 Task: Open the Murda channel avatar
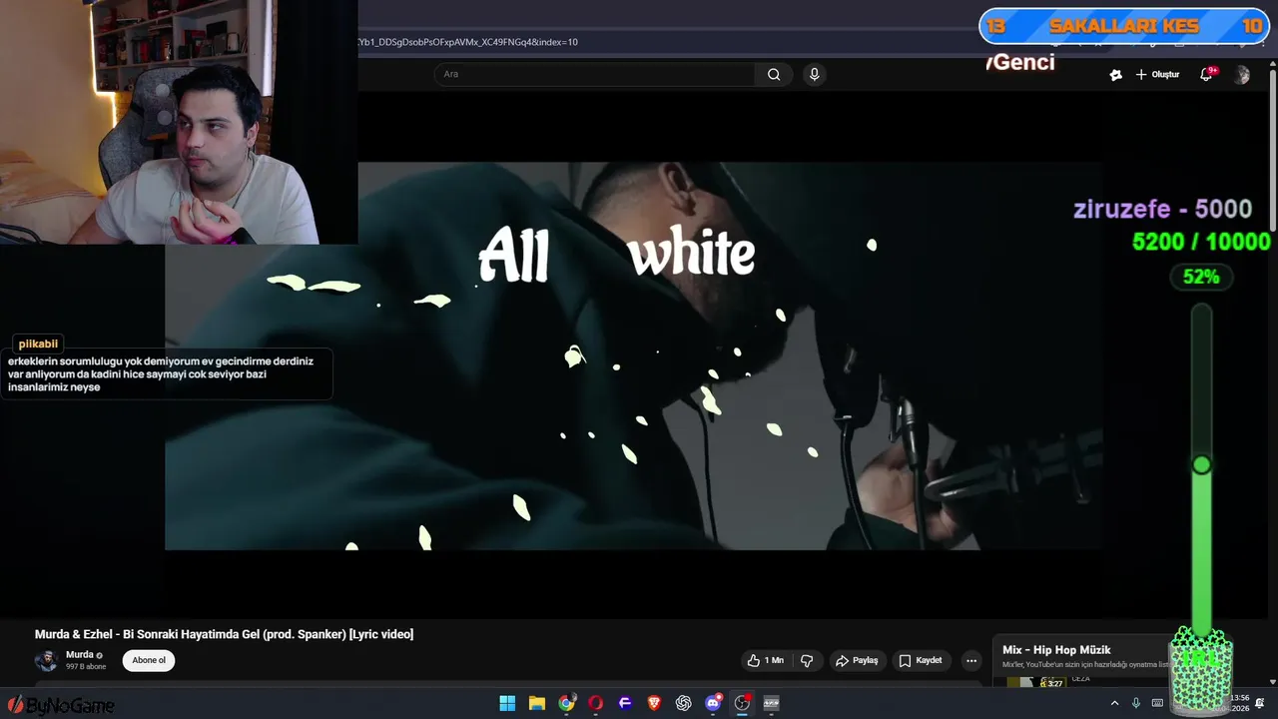coord(46,660)
